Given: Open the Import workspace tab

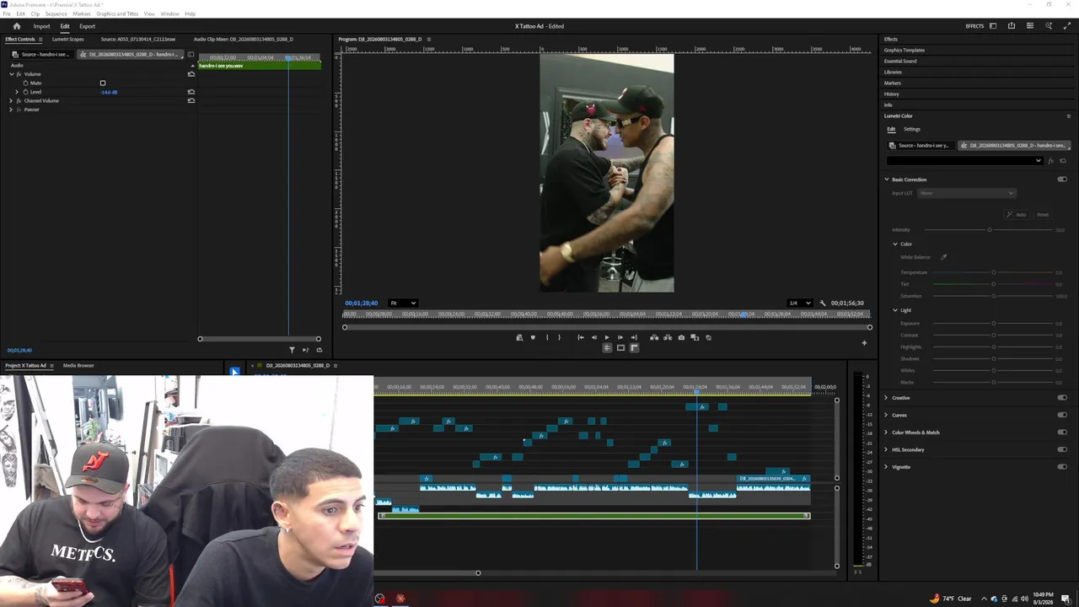Looking at the screenshot, I should tap(41, 26).
